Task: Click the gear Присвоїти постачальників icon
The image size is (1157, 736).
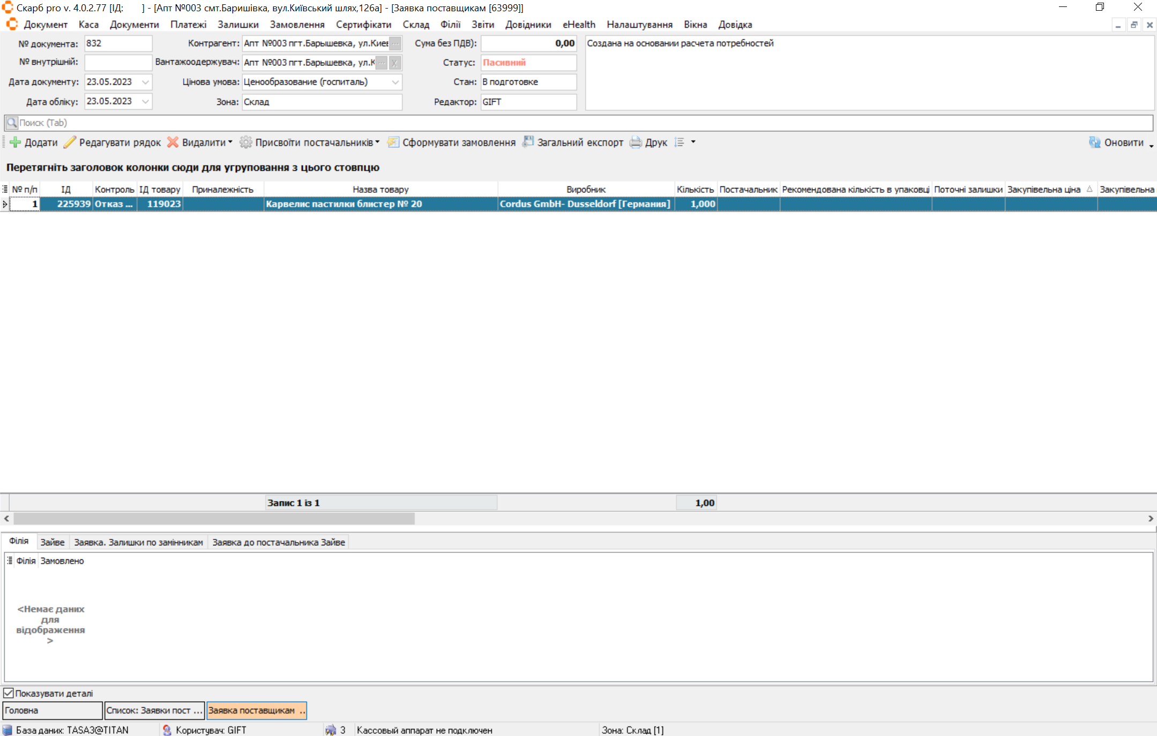Action: (x=245, y=142)
